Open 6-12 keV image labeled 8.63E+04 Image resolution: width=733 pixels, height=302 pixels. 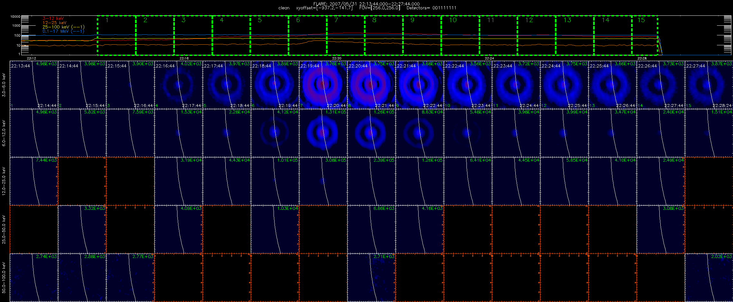click(420, 133)
